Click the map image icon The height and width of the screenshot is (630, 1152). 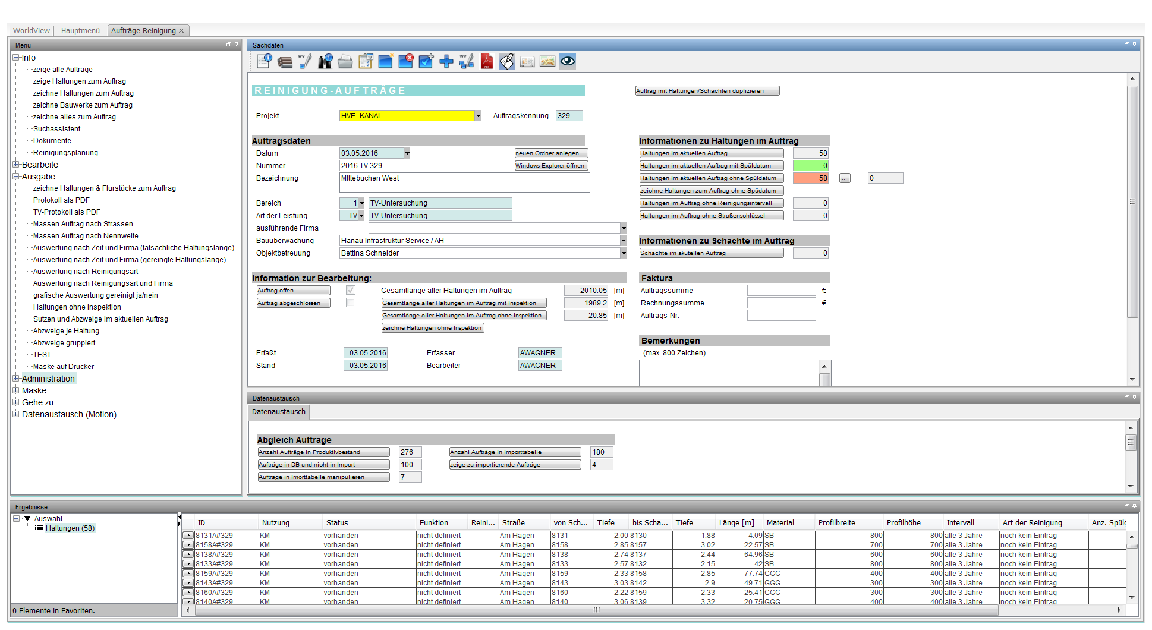(547, 61)
